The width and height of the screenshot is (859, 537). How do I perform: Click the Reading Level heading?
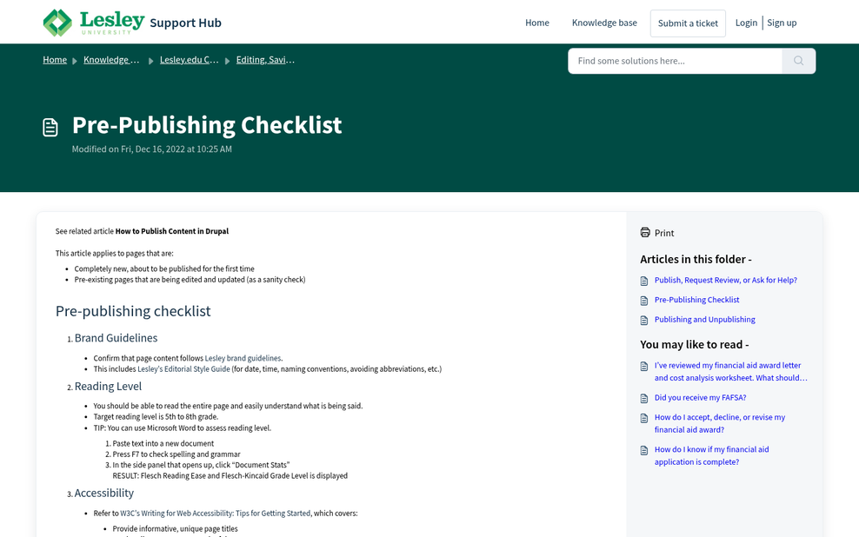coord(108,386)
